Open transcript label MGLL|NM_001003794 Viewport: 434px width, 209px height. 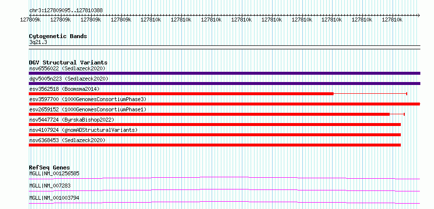pos(54,198)
